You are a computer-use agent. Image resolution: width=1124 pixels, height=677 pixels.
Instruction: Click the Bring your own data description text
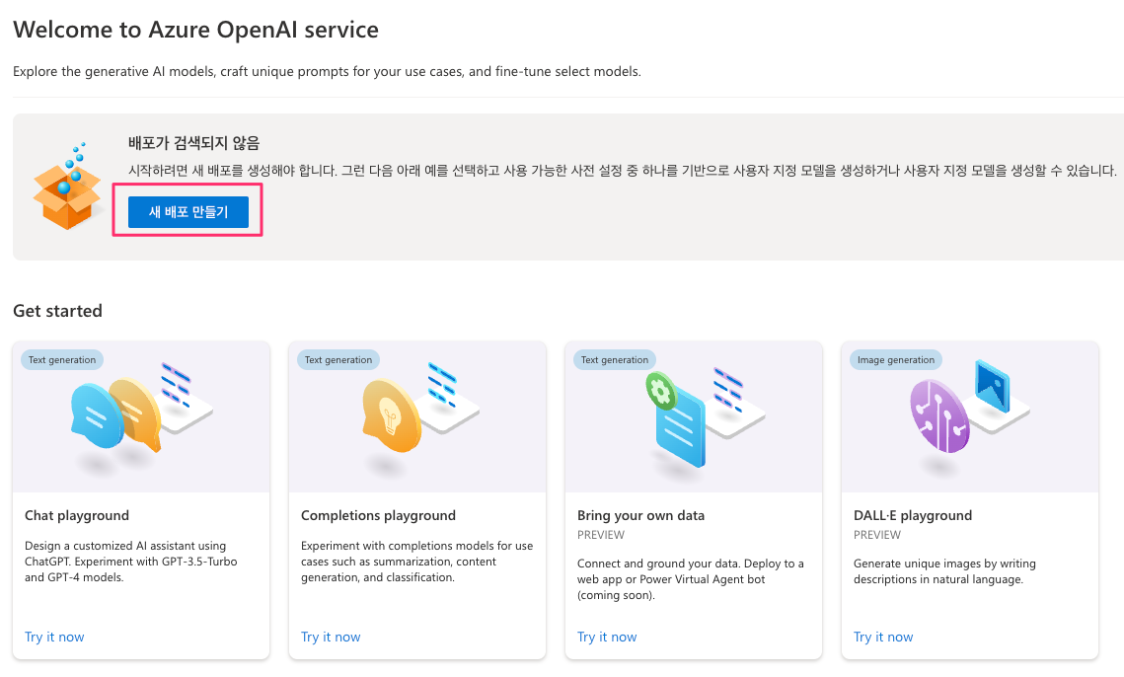(691, 579)
